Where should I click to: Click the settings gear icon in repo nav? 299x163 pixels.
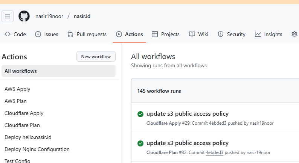pyautogui.click(x=294, y=34)
